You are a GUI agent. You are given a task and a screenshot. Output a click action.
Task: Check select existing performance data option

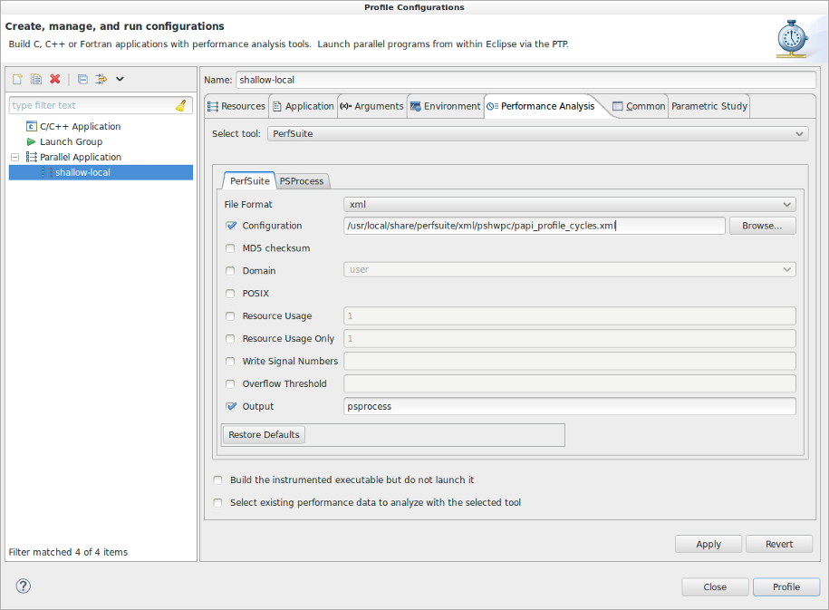pos(217,503)
